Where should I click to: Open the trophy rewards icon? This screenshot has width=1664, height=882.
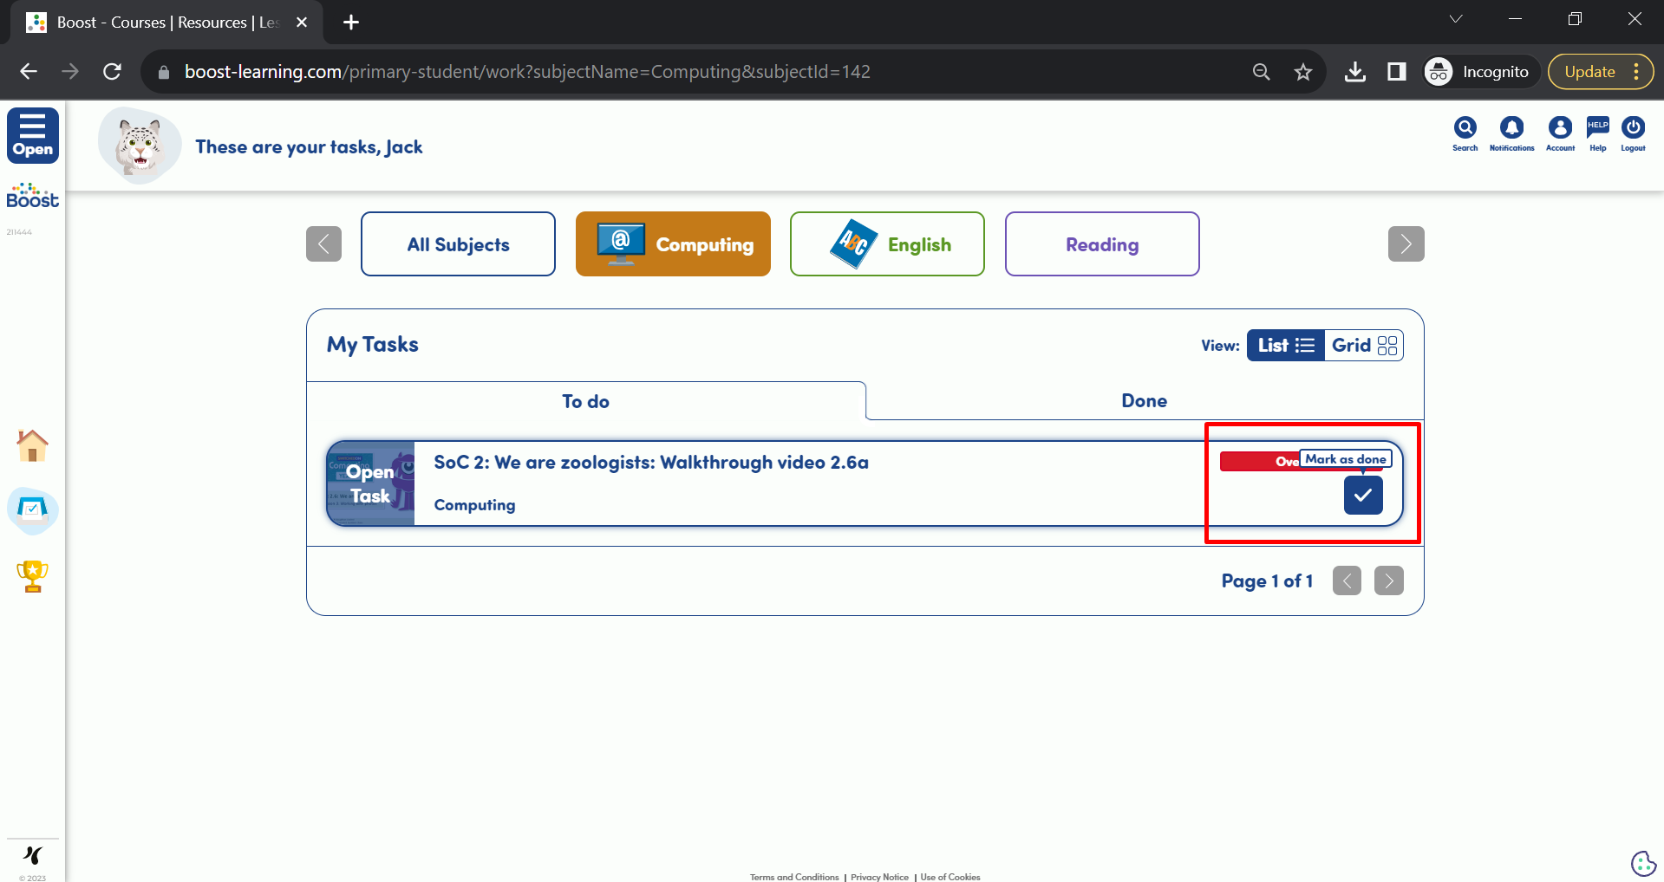coord(32,576)
